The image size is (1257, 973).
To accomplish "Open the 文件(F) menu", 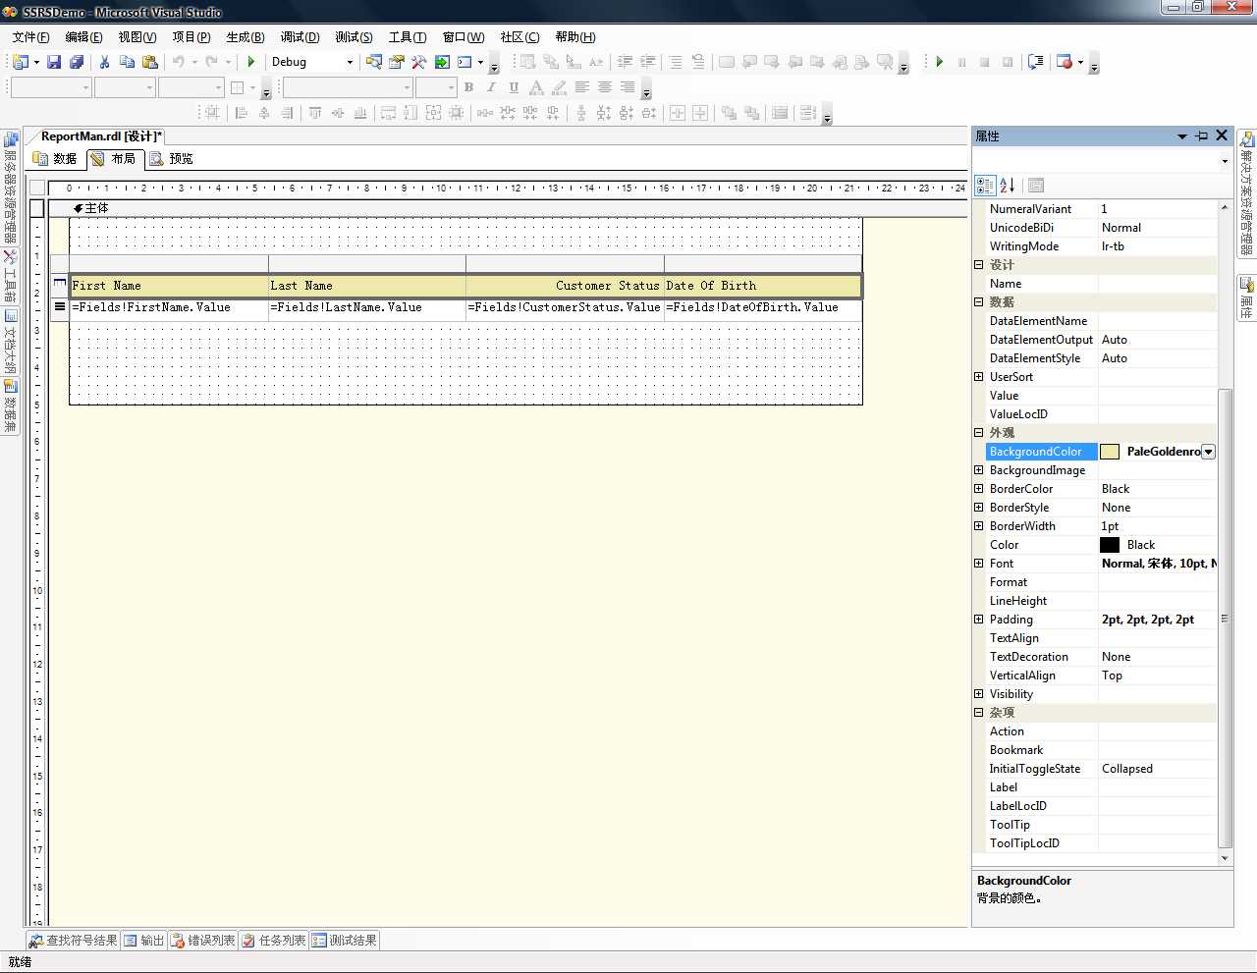I will (30, 37).
